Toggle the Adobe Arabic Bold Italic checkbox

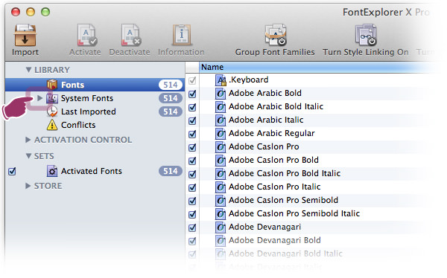pyautogui.click(x=192, y=107)
